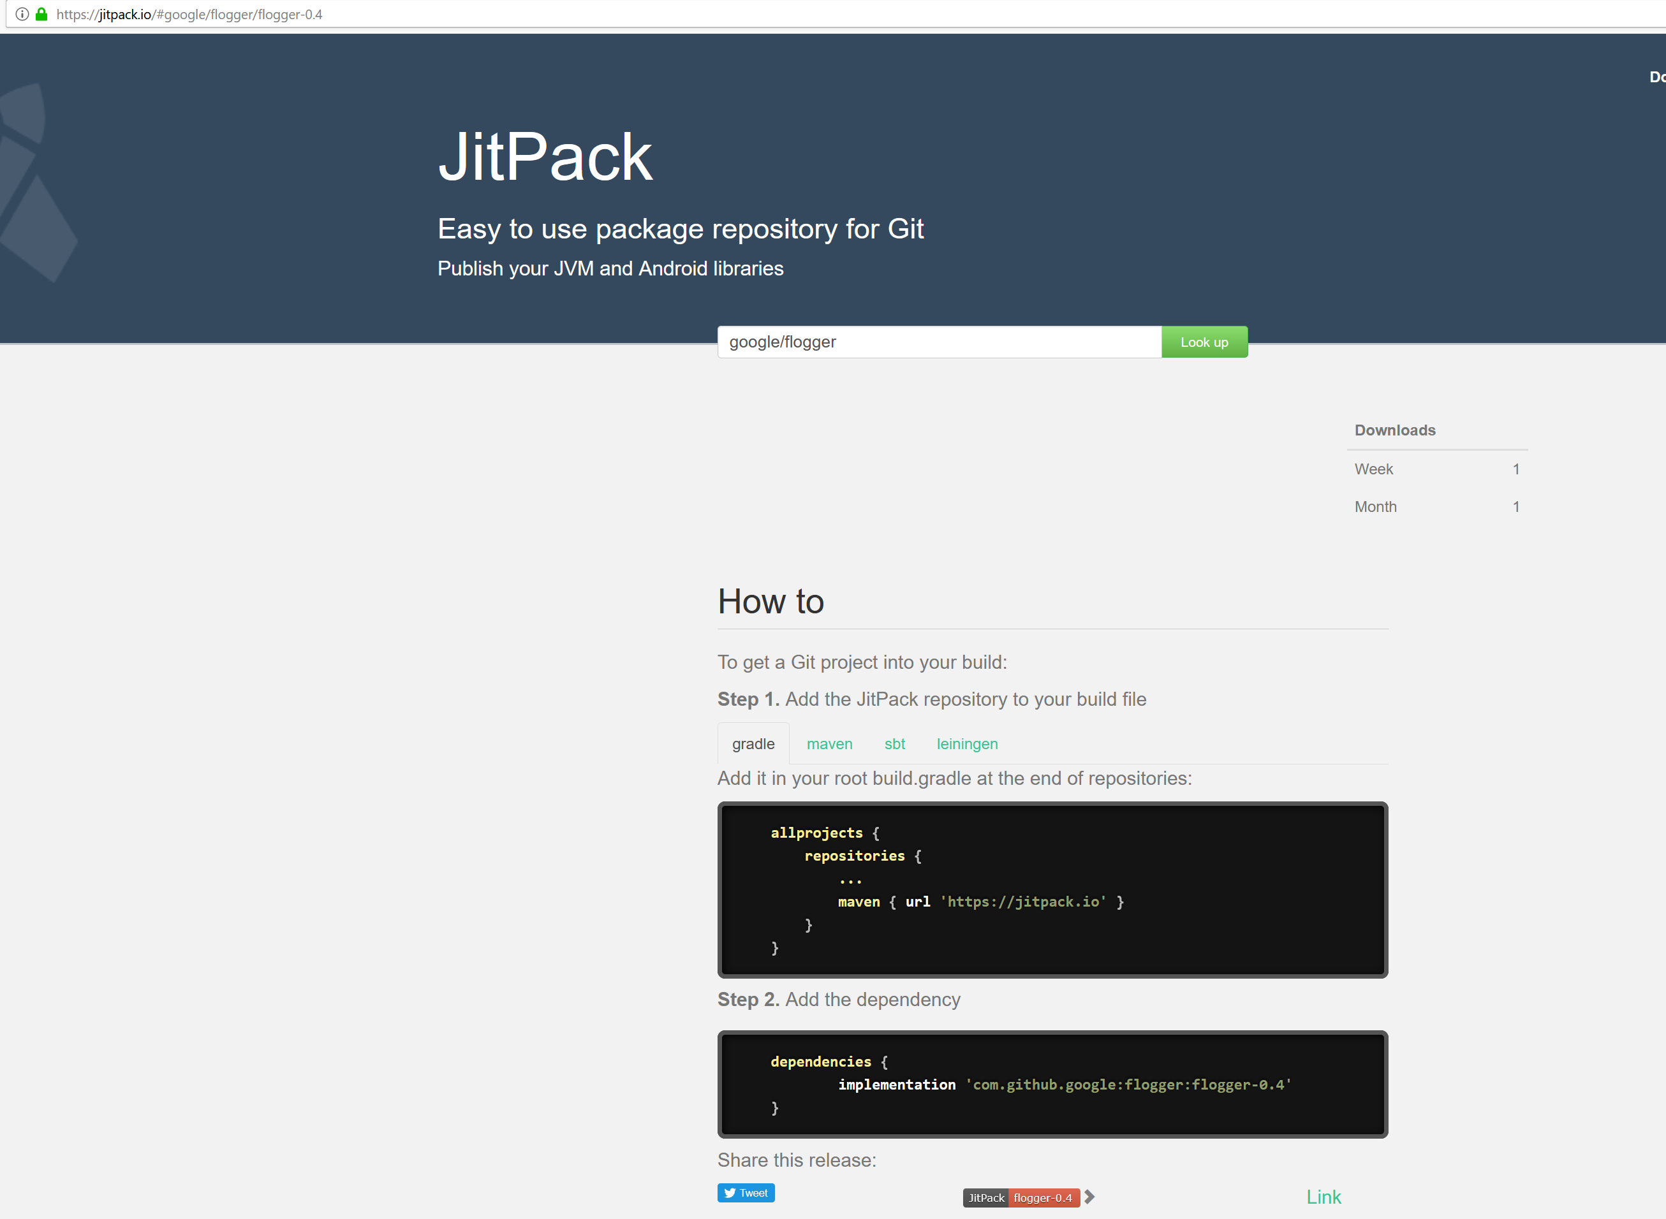The image size is (1666, 1219).
Task: Expand details via chevron after flogger-0.4 badge
Action: [x=1090, y=1197]
